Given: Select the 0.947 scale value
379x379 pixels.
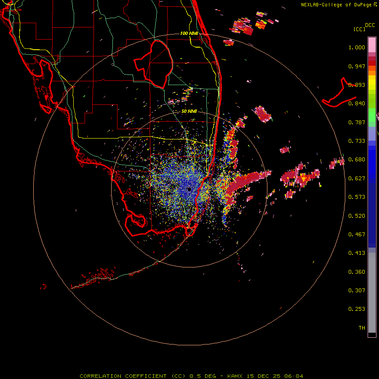Looking at the screenshot, I should 357,66.
